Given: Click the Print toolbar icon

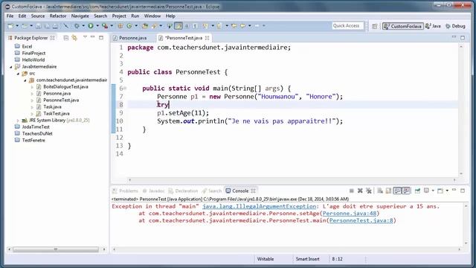Looking at the screenshot, I should tap(55, 26).
